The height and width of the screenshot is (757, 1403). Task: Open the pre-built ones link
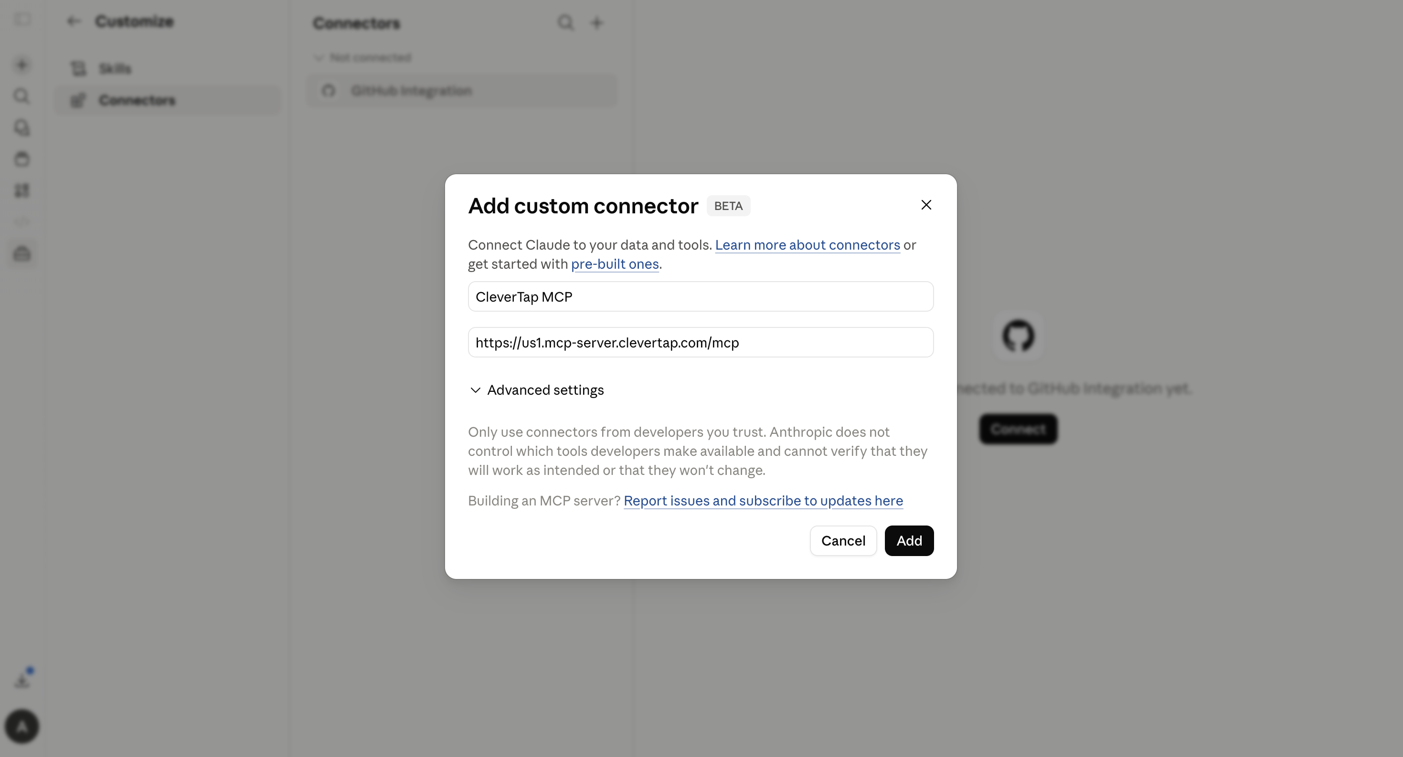pos(615,264)
